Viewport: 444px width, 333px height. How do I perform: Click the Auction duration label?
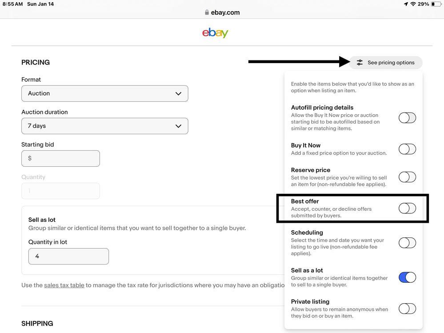click(x=45, y=112)
